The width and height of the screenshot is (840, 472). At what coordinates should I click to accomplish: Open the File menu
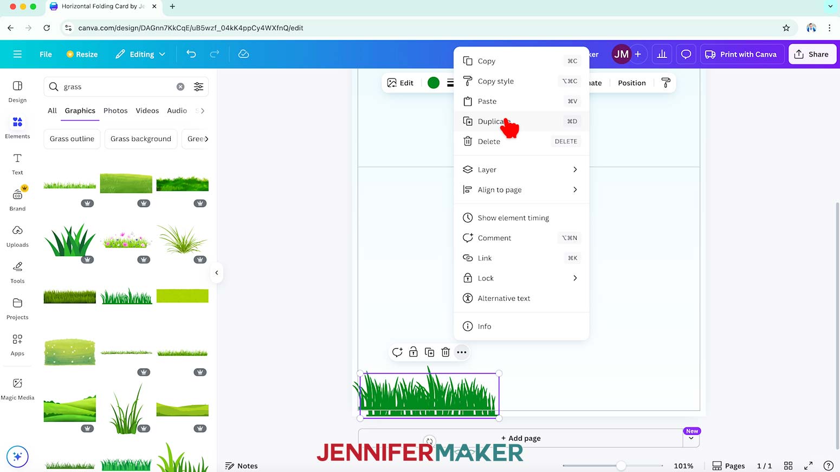[46, 54]
